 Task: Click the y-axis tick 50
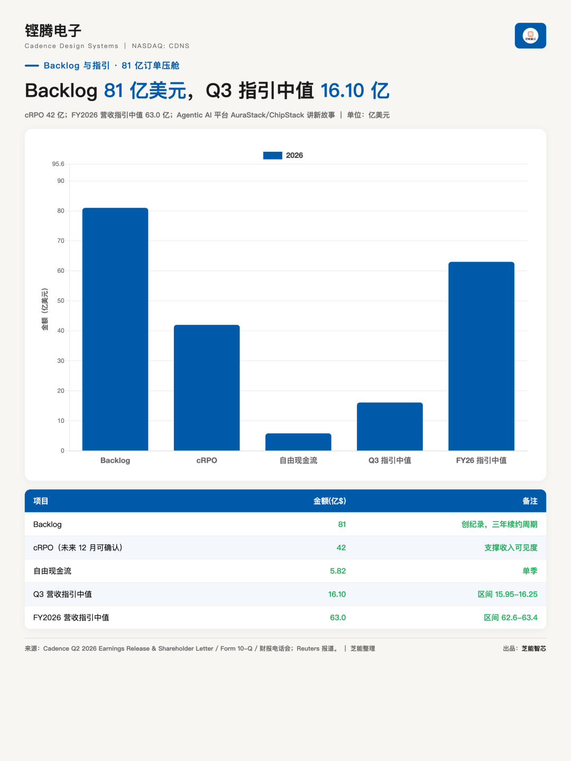[61, 301]
